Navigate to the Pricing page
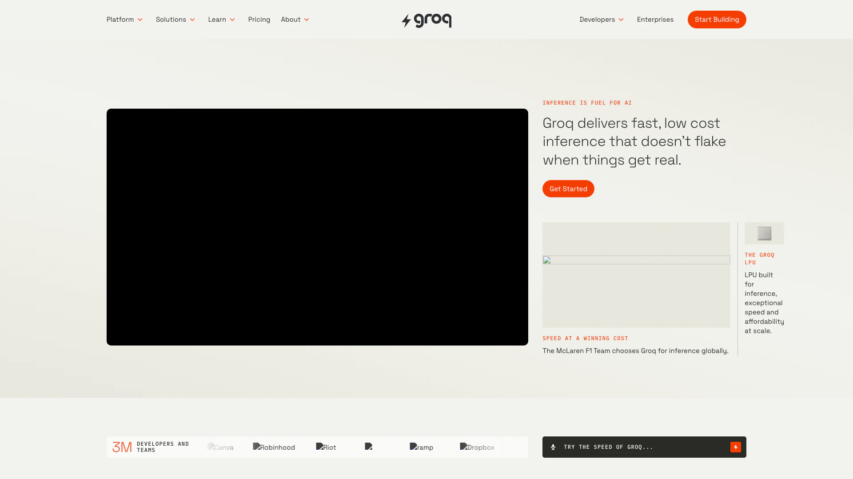The width and height of the screenshot is (853, 479). click(259, 20)
